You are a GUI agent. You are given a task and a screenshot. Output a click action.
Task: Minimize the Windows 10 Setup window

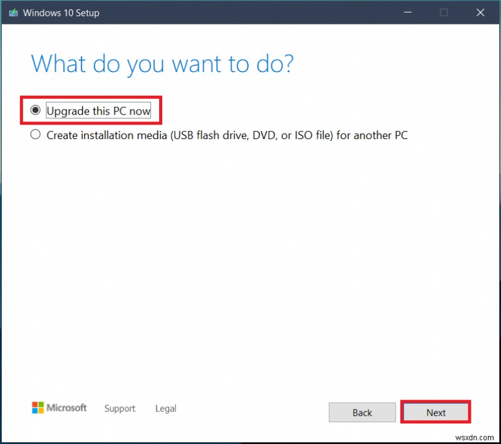coord(408,13)
